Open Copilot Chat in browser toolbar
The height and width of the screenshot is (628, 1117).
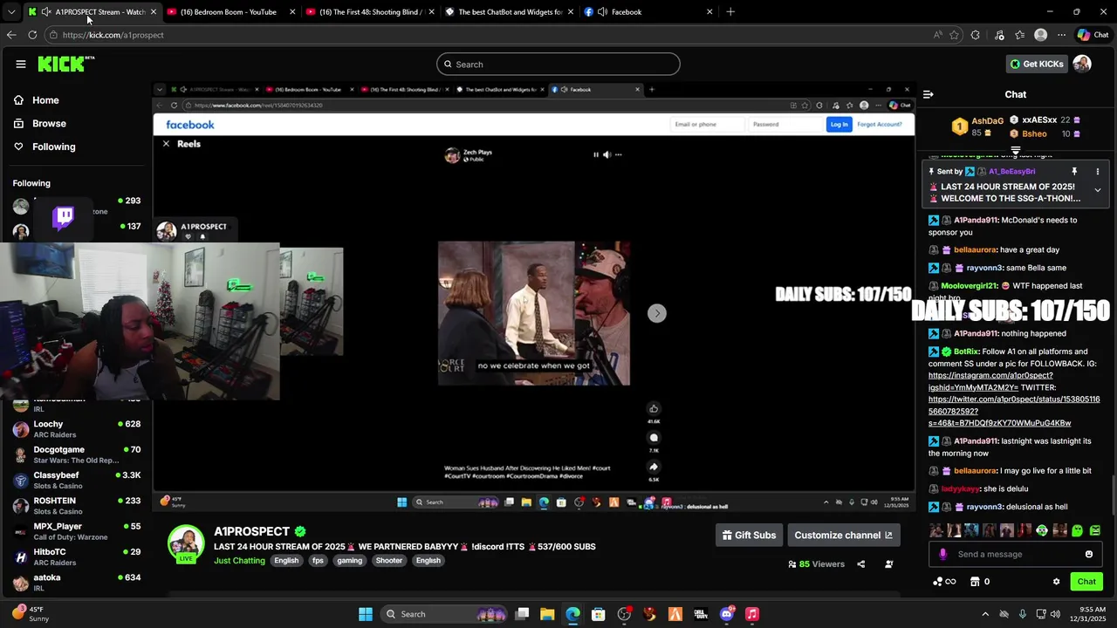[x=1093, y=35]
